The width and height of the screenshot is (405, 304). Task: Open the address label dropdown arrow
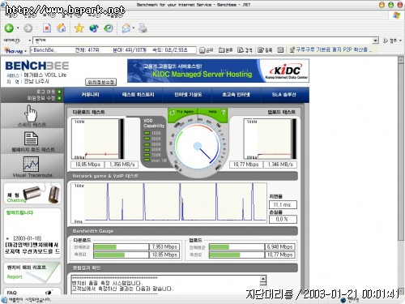click(30, 41)
